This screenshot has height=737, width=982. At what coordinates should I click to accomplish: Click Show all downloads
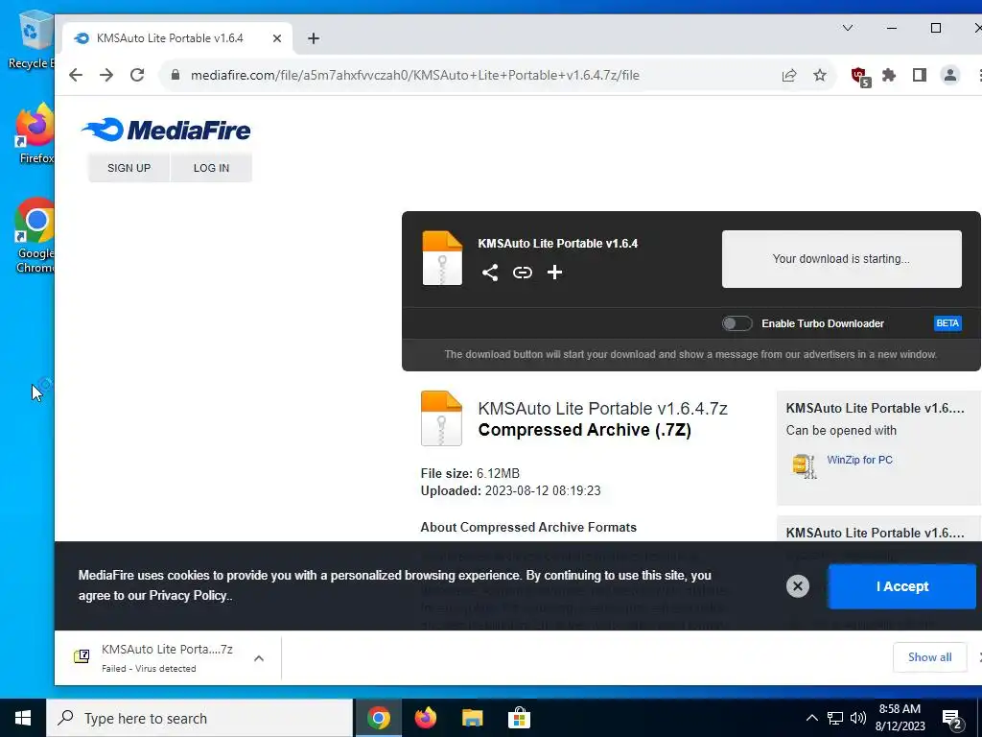929,657
